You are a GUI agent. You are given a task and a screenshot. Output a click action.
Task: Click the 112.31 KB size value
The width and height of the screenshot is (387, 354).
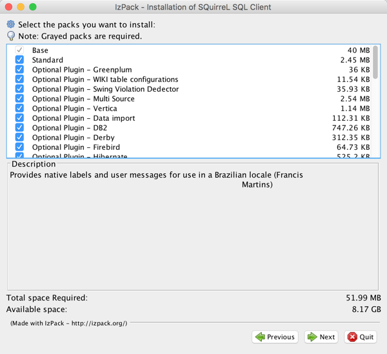351,118
